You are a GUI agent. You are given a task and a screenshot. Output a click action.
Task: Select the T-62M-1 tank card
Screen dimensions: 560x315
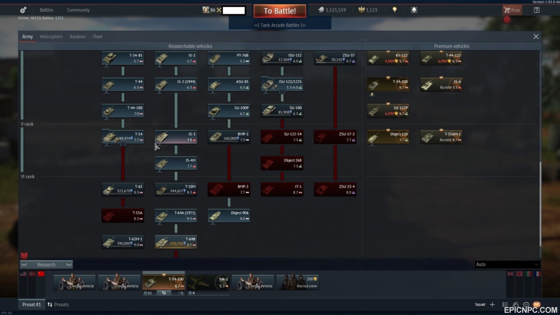(123, 242)
